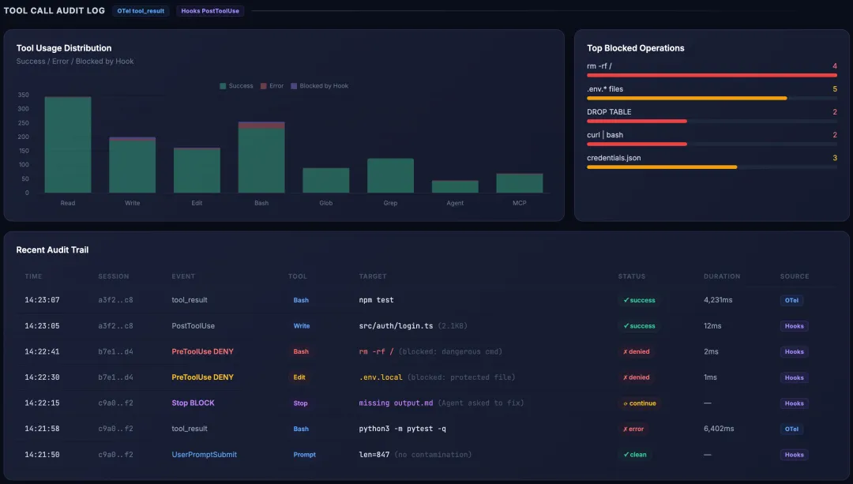The width and height of the screenshot is (853, 484).
Task: Click the Edit bar in the chart
Action: (197, 171)
